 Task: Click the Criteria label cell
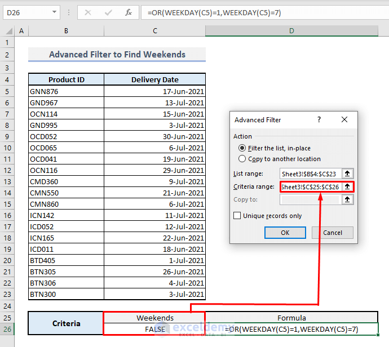coord(66,323)
